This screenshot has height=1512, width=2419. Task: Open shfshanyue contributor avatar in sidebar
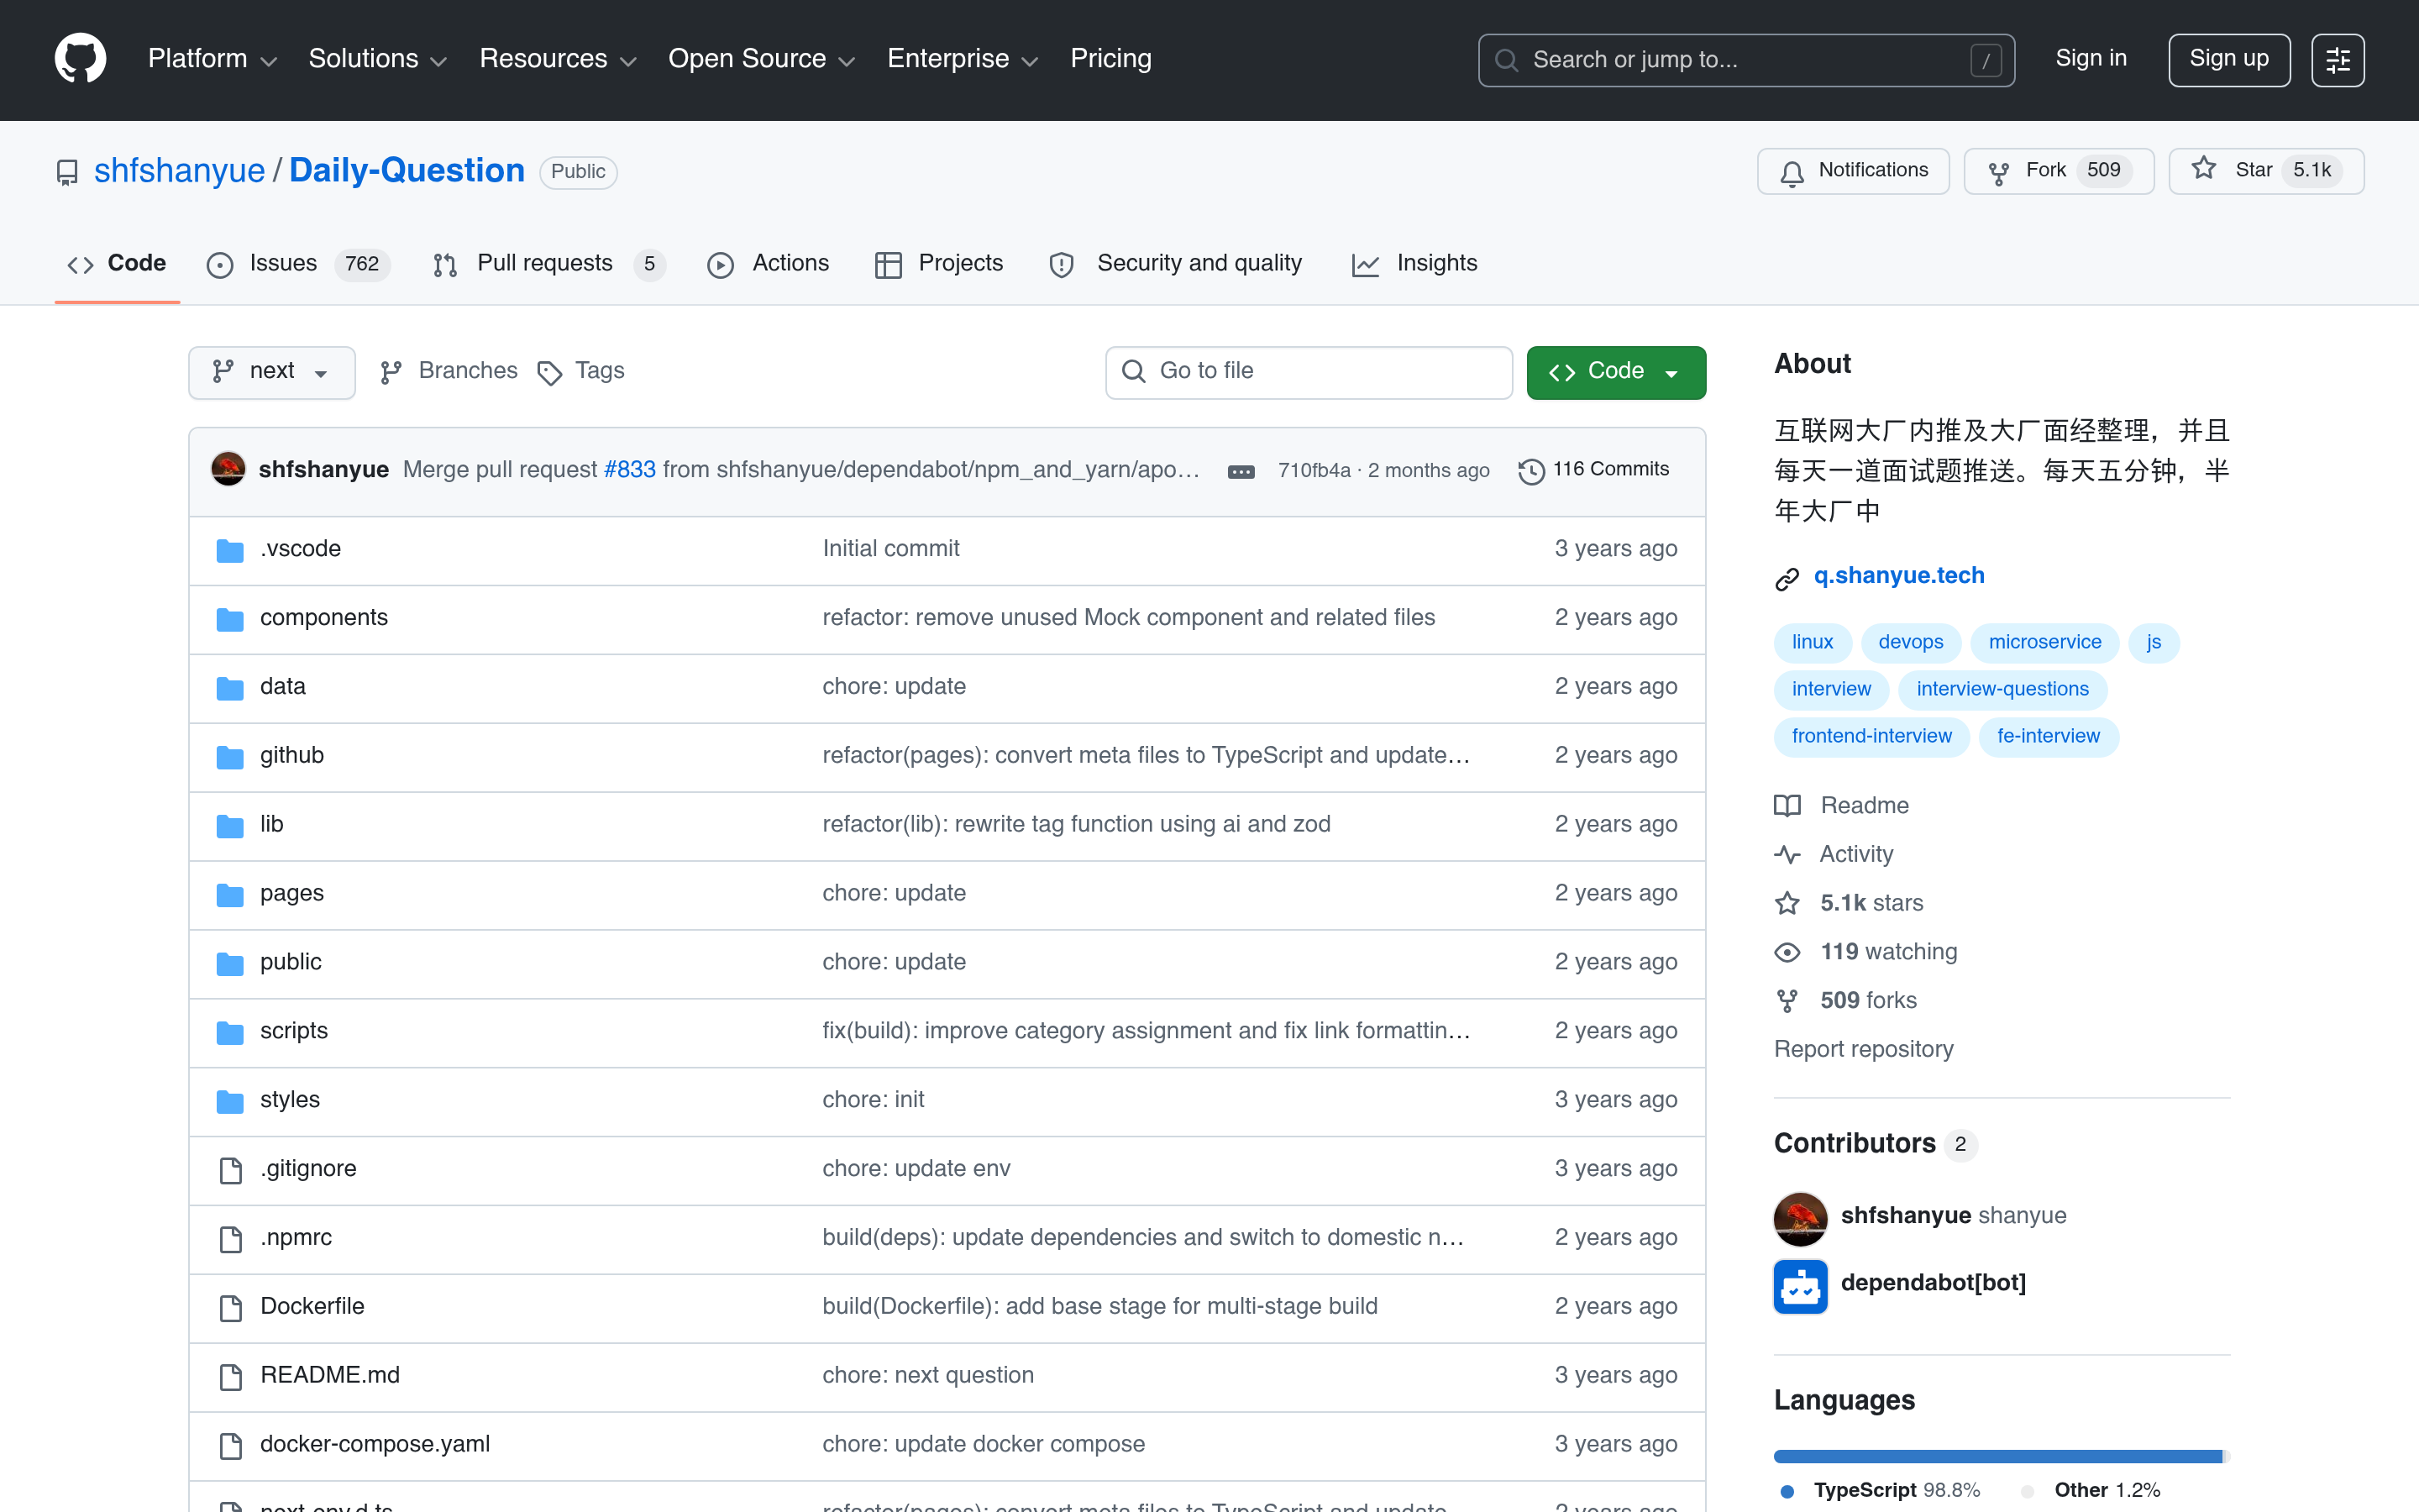[x=1800, y=1219]
